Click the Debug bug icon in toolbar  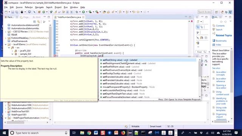[x=77, y=12]
